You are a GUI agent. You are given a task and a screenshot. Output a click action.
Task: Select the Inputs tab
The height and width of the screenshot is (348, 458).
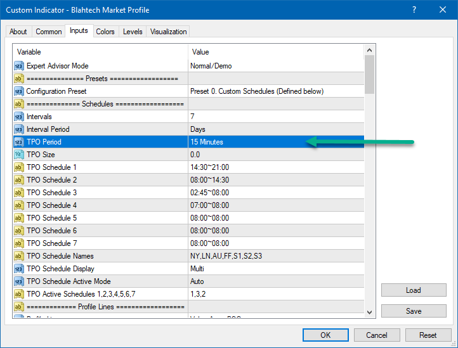click(x=79, y=30)
